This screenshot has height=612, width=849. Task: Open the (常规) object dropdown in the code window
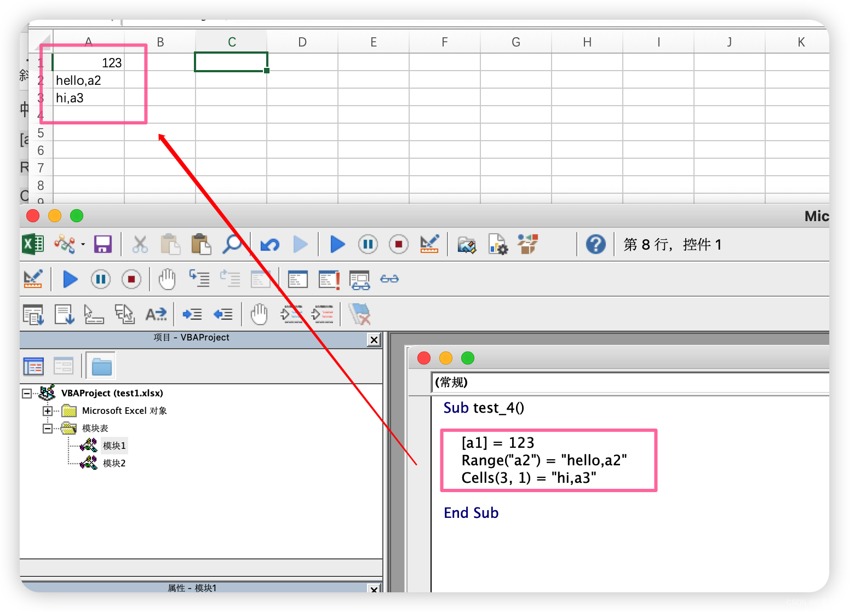coord(630,382)
